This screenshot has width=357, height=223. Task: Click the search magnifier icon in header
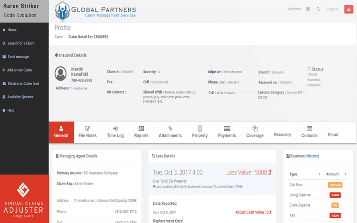tap(318, 9)
